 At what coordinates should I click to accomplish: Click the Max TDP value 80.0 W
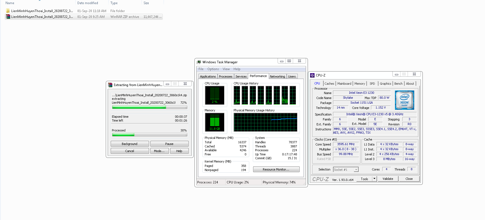pyautogui.click(x=384, y=98)
